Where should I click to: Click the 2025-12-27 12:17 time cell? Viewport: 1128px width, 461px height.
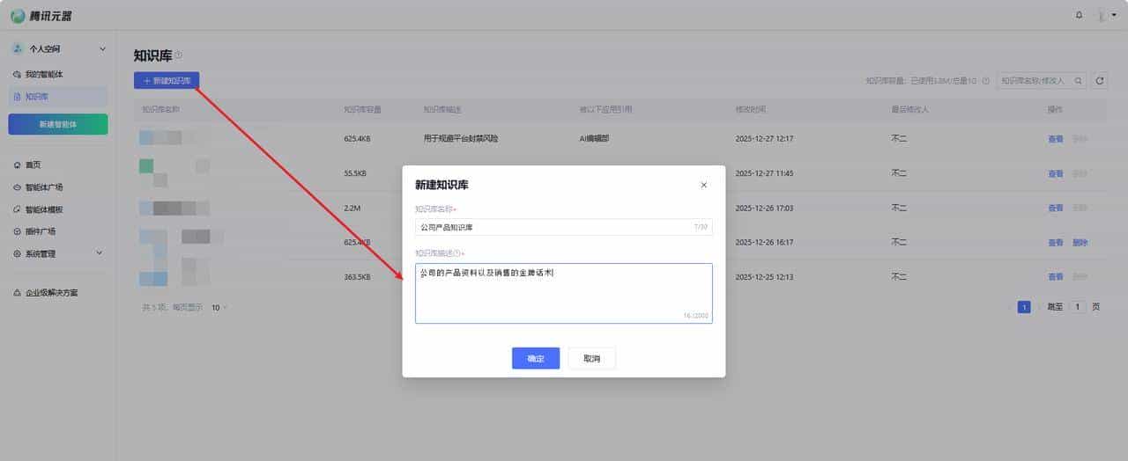tap(765, 139)
